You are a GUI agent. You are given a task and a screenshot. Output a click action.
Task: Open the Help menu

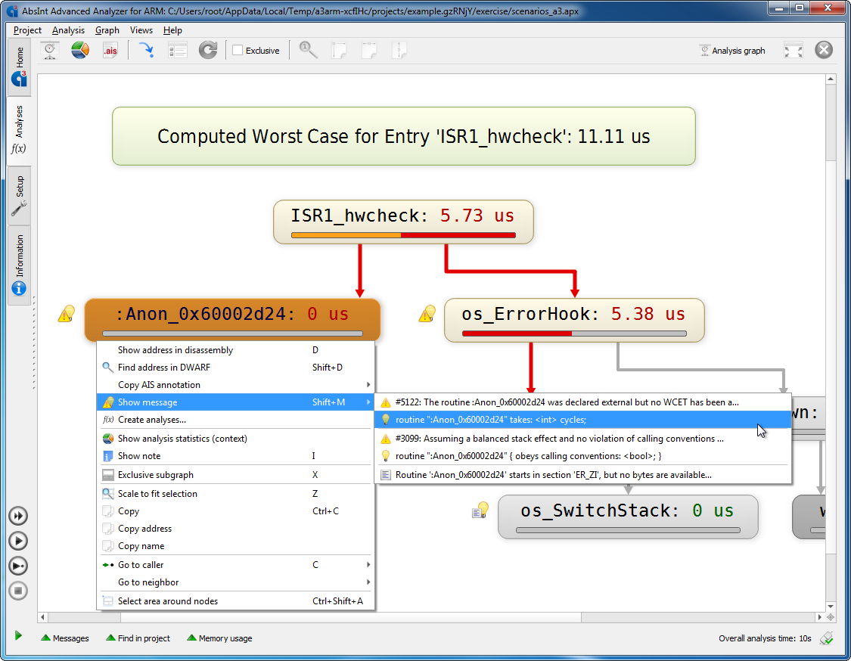[172, 30]
